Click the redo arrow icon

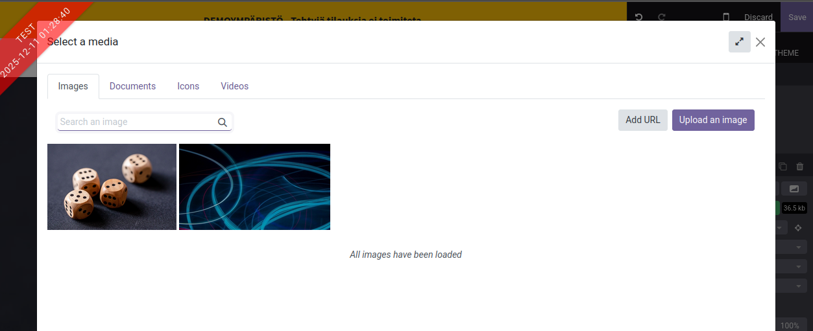pos(662,17)
